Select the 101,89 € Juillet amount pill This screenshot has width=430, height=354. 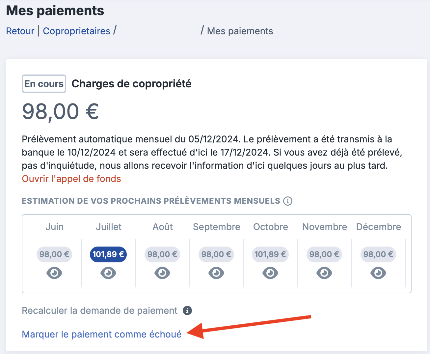(x=108, y=254)
